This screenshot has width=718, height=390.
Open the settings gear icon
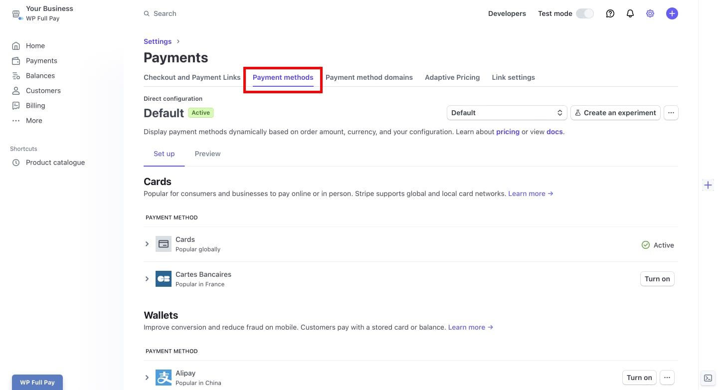point(650,13)
